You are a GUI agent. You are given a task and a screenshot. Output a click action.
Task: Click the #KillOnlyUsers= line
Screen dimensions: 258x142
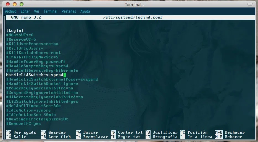coord(25,48)
